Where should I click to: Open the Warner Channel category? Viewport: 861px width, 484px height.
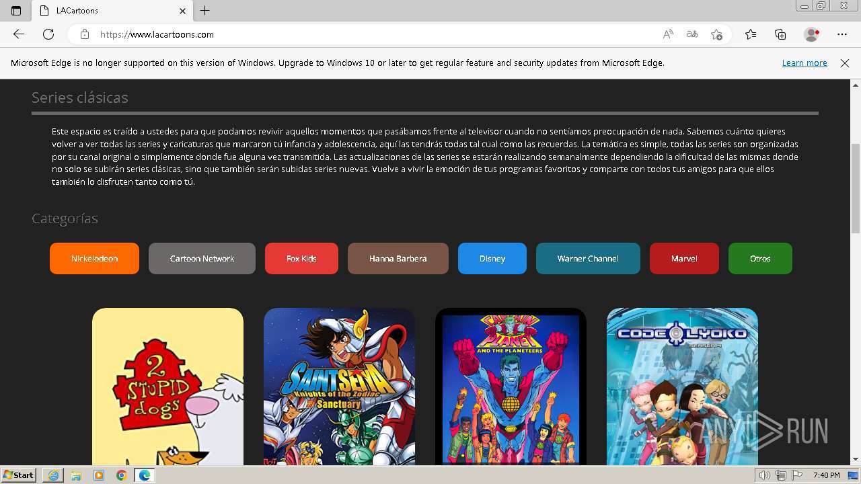588,258
